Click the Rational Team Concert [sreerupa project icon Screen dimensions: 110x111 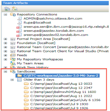13,47
